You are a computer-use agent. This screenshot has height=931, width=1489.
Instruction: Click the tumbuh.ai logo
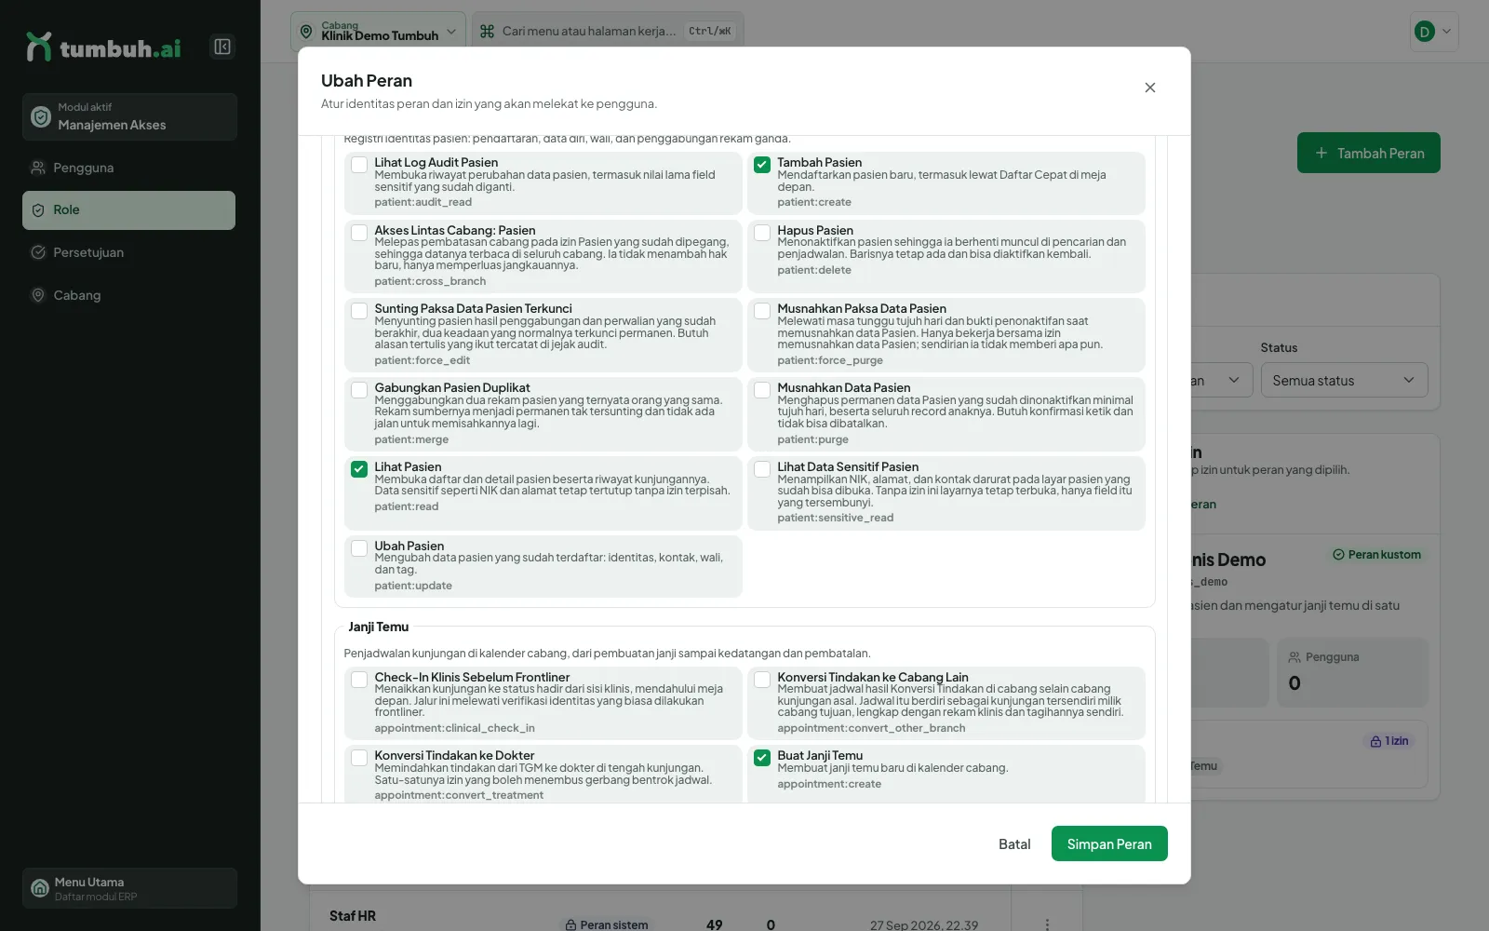click(103, 47)
